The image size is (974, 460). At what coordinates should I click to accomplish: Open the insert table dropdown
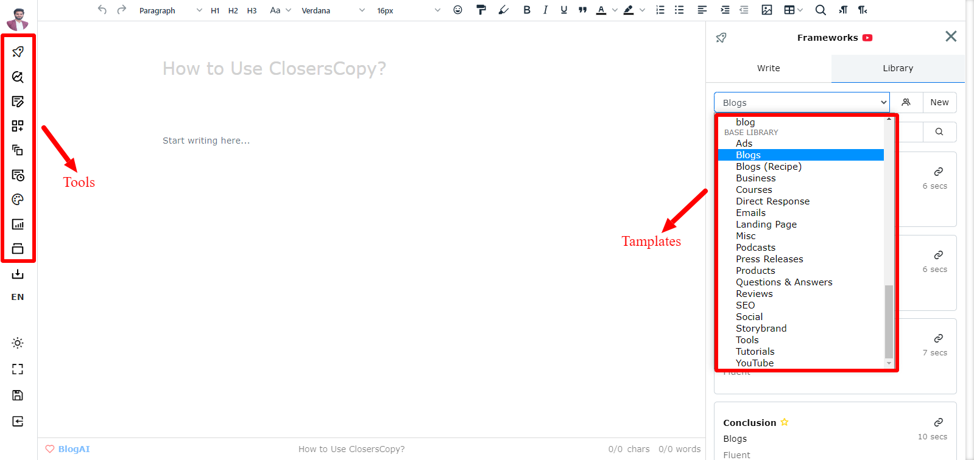pyautogui.click(x=793, y=10)
